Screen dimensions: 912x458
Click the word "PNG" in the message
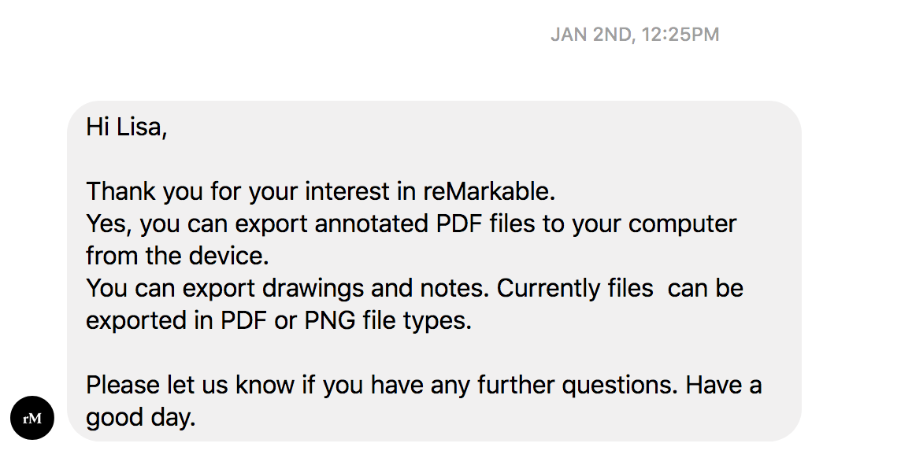[x=330, y=320]
